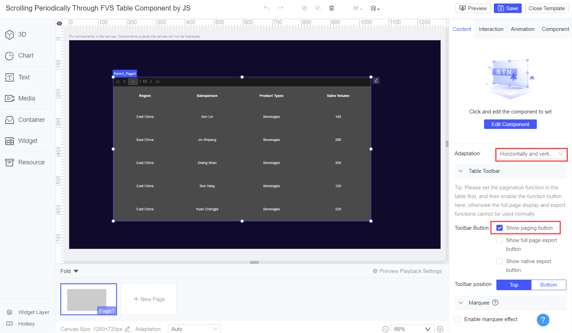Open Preview Playback Settings

pos(407,271)
